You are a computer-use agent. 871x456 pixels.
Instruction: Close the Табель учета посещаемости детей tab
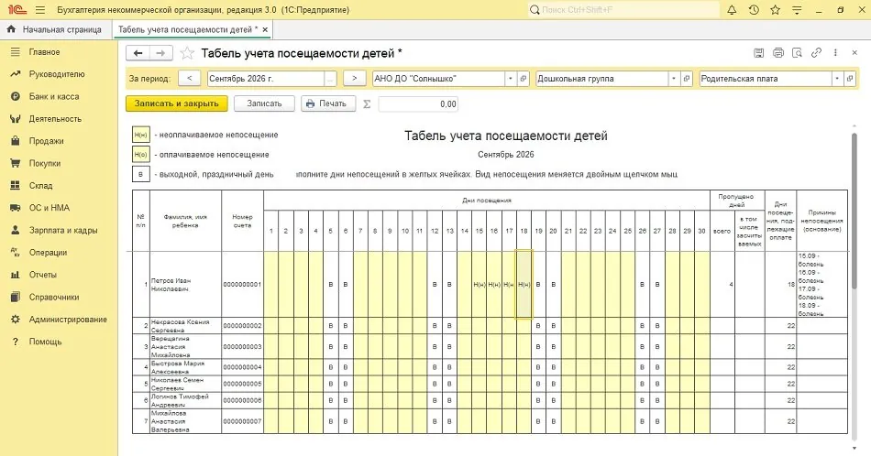265,30
